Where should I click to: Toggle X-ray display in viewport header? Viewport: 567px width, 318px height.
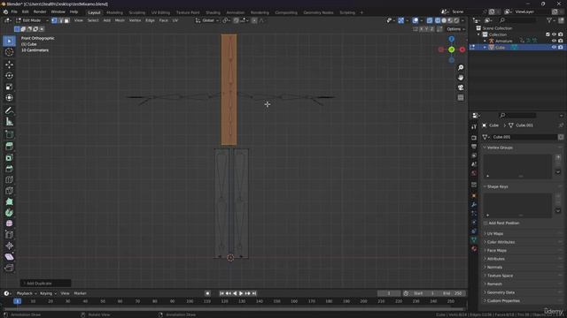(x=429, y=20)
